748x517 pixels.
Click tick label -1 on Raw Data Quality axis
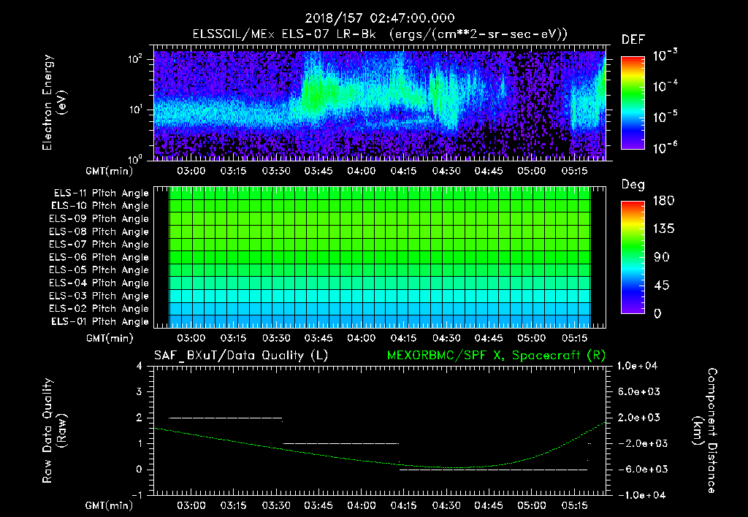click(137, 495)
